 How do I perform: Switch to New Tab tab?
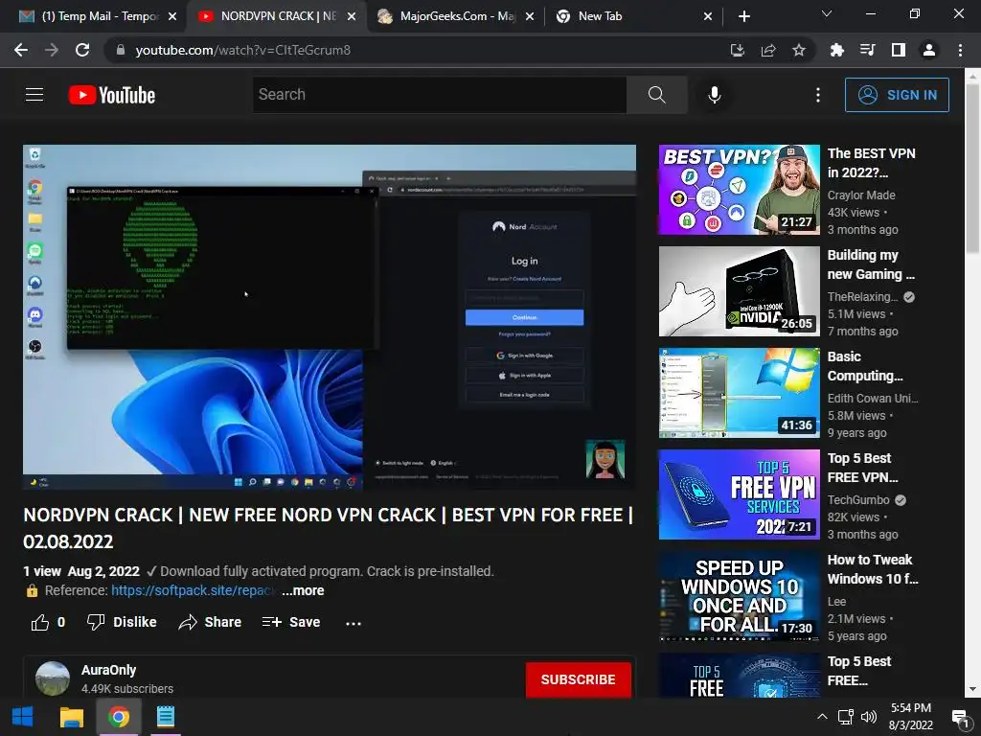633,16
